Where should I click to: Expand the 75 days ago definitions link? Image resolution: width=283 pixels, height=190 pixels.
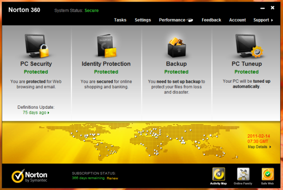pos(36,112)
